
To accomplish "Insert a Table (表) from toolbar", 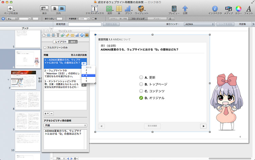I will click(119, 9).
